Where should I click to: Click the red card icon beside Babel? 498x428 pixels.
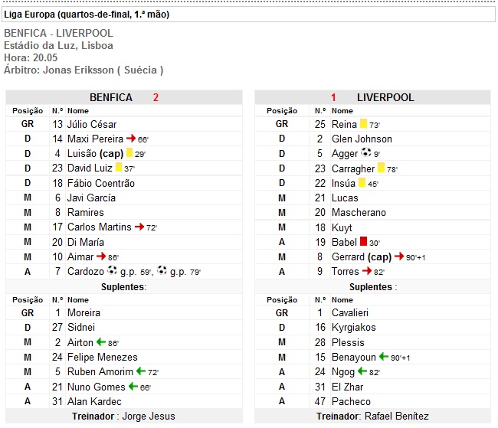pyautogui.click(x=363, y=242)
